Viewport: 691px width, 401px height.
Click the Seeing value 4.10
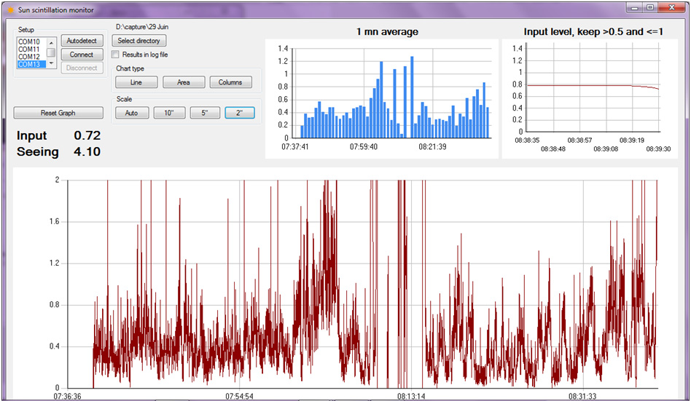pos(87,152)
